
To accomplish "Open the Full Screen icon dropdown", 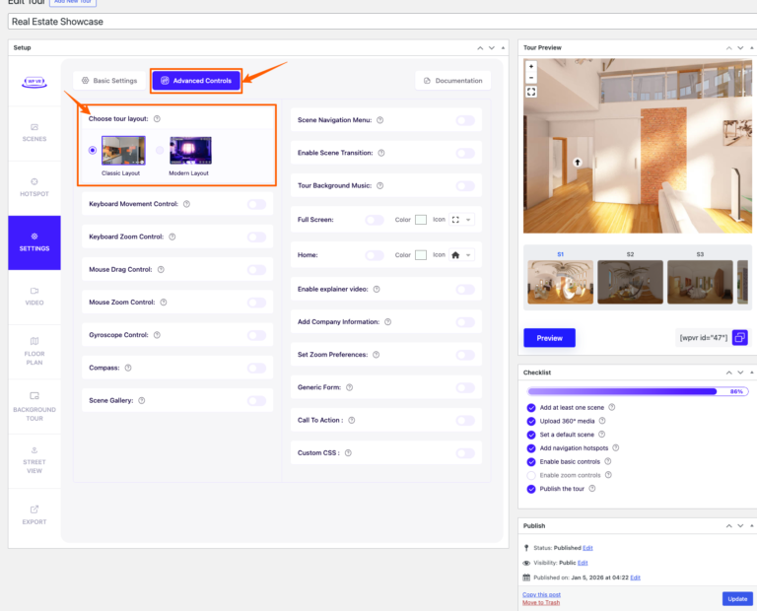I will tap(461, 220).
